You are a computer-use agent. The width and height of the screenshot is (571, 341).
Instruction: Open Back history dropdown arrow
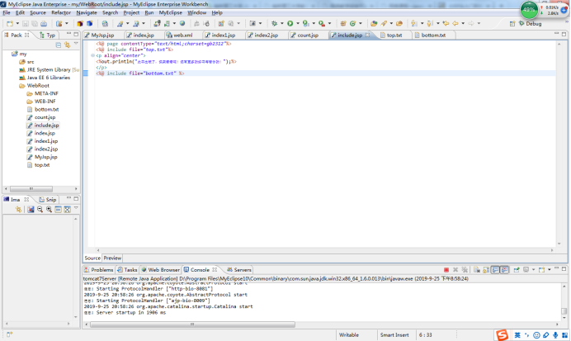[463, 24]
